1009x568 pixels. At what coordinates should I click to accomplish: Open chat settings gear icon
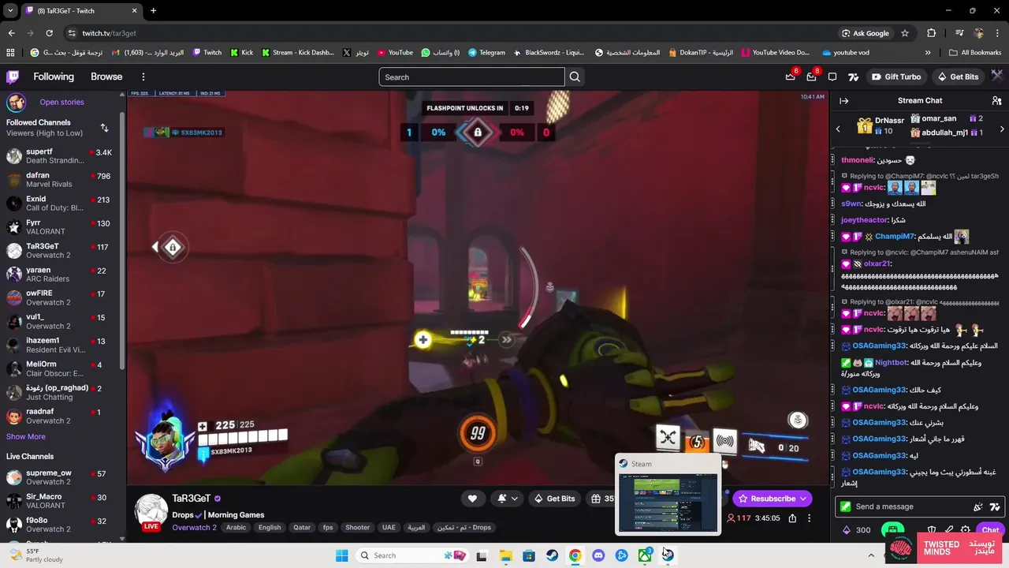pos(966,530)
